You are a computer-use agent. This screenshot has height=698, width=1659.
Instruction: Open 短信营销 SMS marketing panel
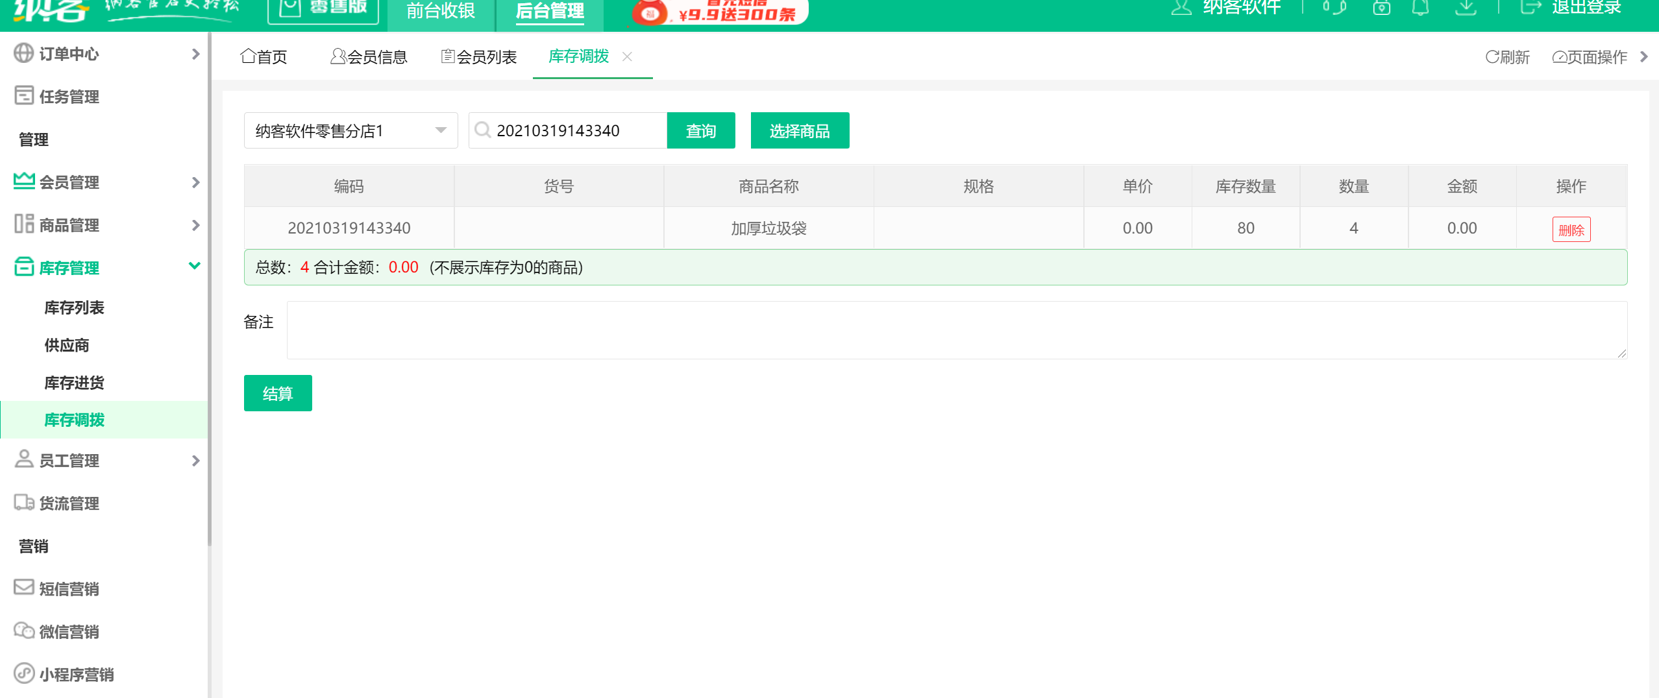(69, 589)
